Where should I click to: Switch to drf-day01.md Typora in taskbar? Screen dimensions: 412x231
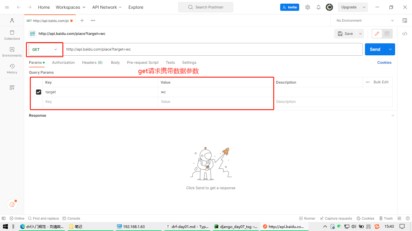tap(187, 226)
